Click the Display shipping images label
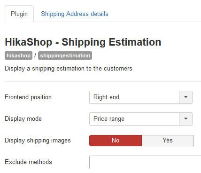Image resolution: width=201 pixels, height=173 pixels. click(38, 141)
